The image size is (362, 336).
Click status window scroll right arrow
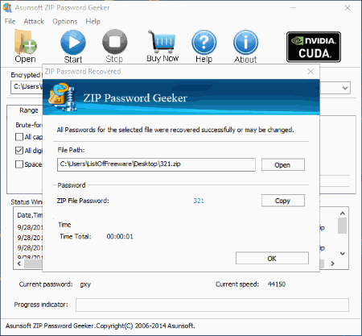coord(332,263)
